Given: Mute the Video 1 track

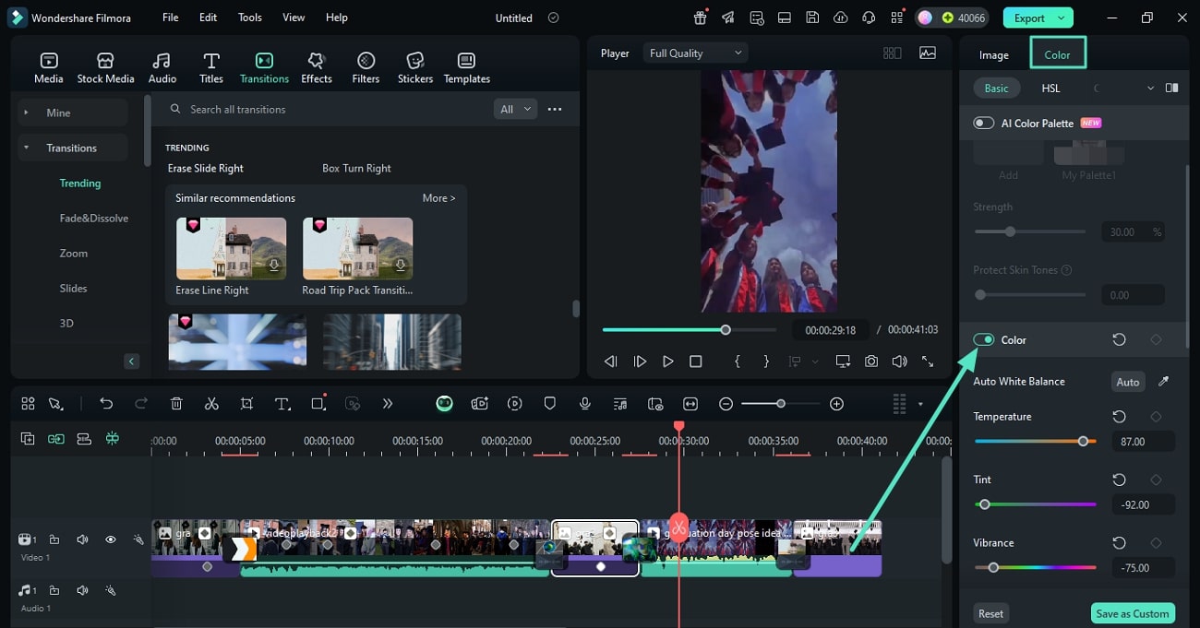Looking at the screenshot, I should 82,539.
